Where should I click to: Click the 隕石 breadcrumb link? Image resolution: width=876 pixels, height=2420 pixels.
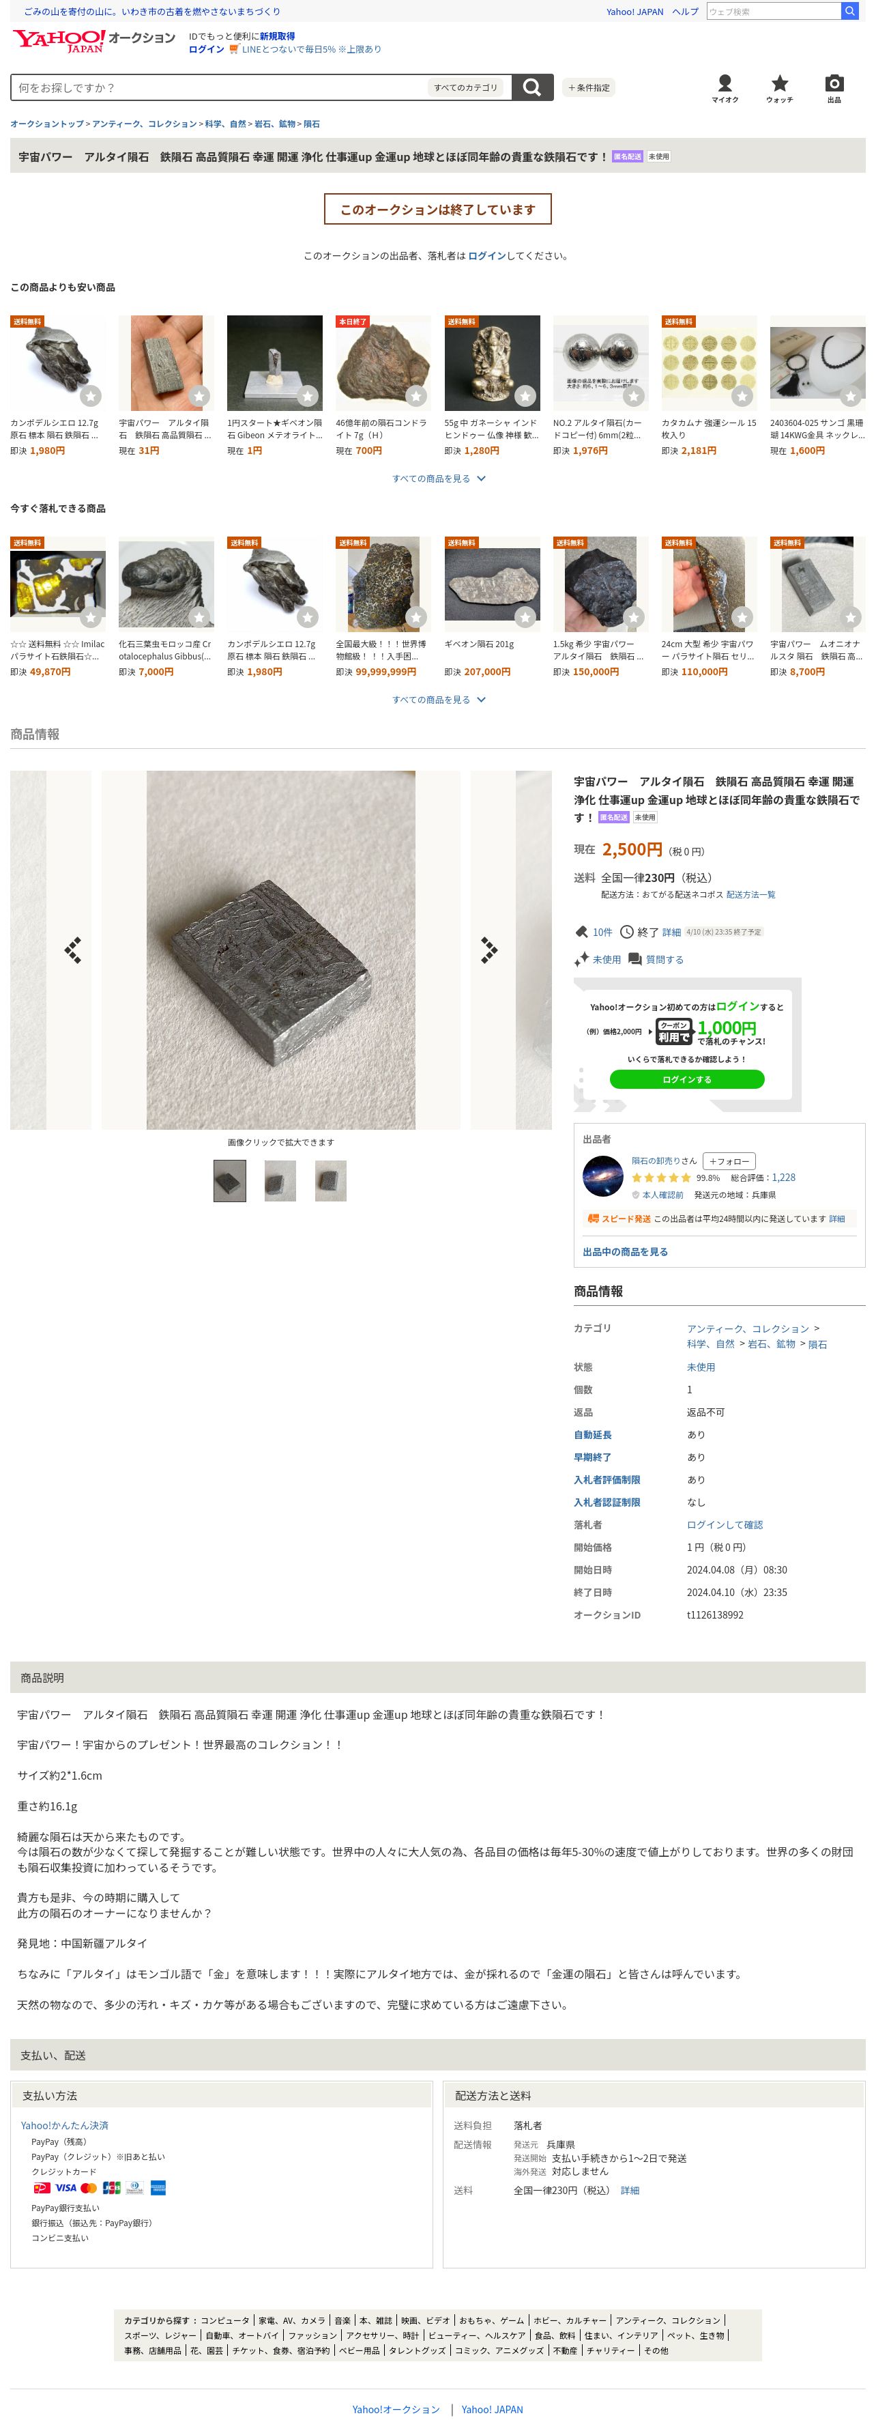312,124
